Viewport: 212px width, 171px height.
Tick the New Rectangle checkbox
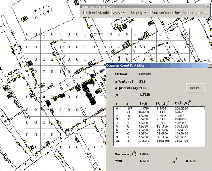pos(85,13)
